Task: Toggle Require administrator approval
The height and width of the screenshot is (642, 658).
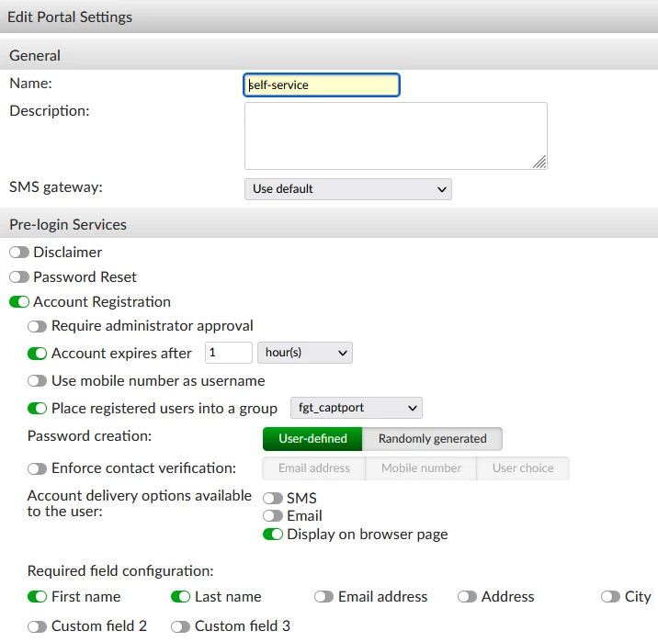Action: point(37,326)
